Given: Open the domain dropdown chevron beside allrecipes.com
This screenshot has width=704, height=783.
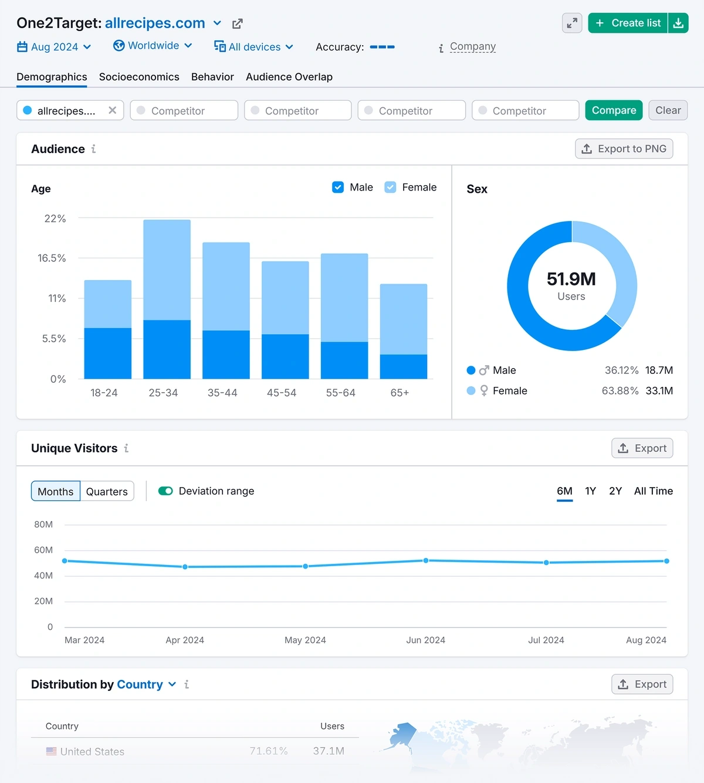Looking at the screenshot, I should [217, 23].
